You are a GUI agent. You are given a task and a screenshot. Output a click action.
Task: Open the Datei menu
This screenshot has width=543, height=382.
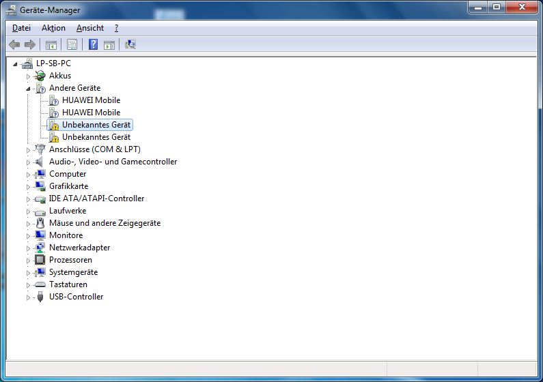21,28
